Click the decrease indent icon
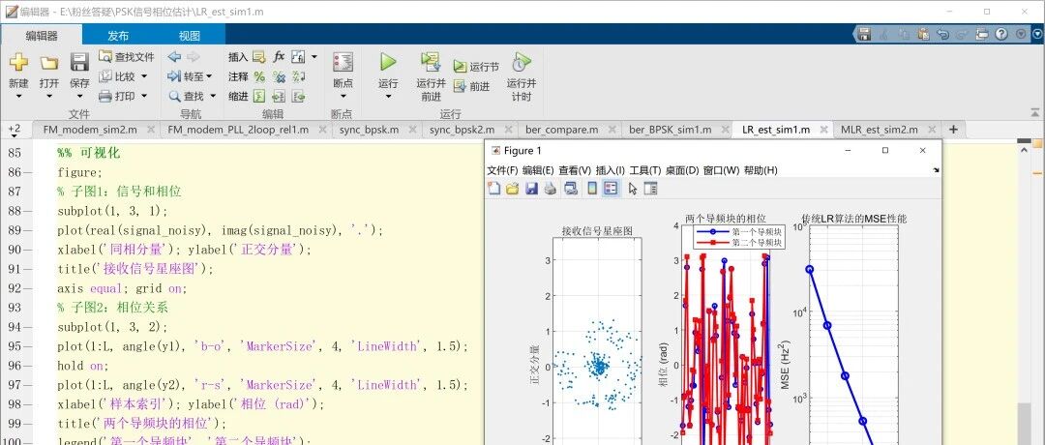Screen dimensions: 1045x445 (298, 96)
